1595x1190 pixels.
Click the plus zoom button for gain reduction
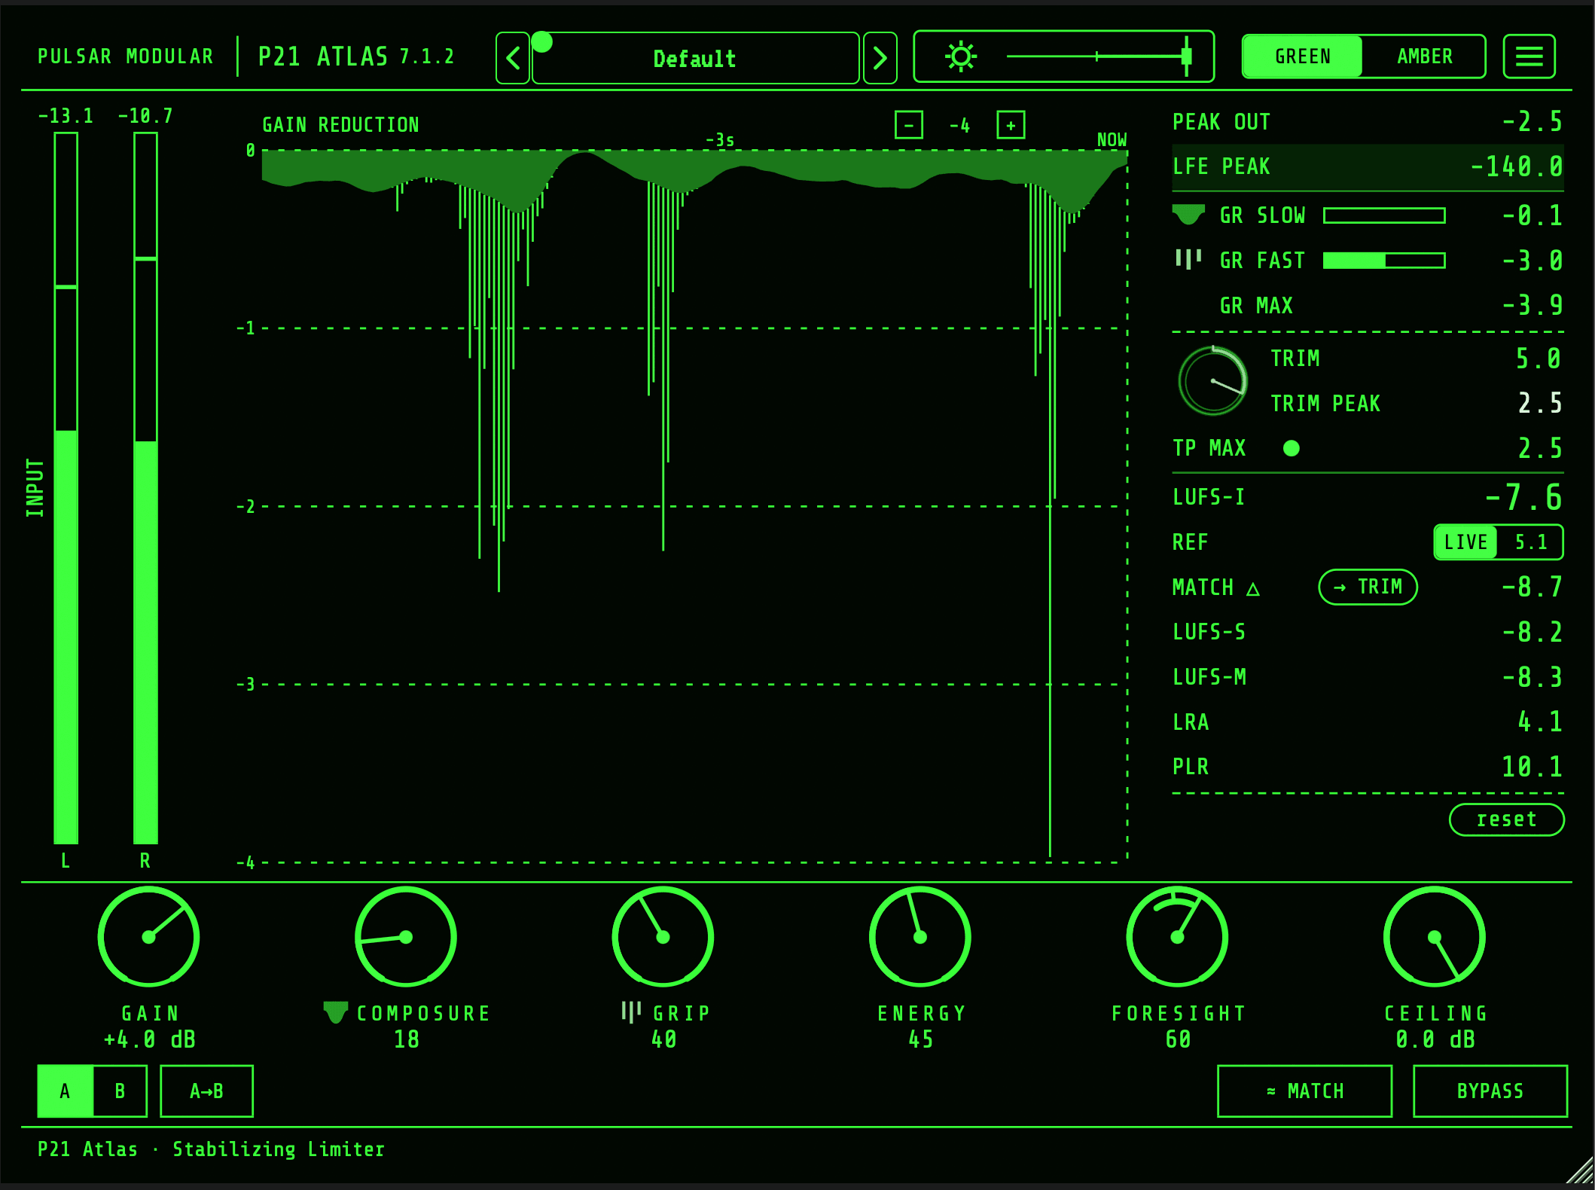[1011, 125]
